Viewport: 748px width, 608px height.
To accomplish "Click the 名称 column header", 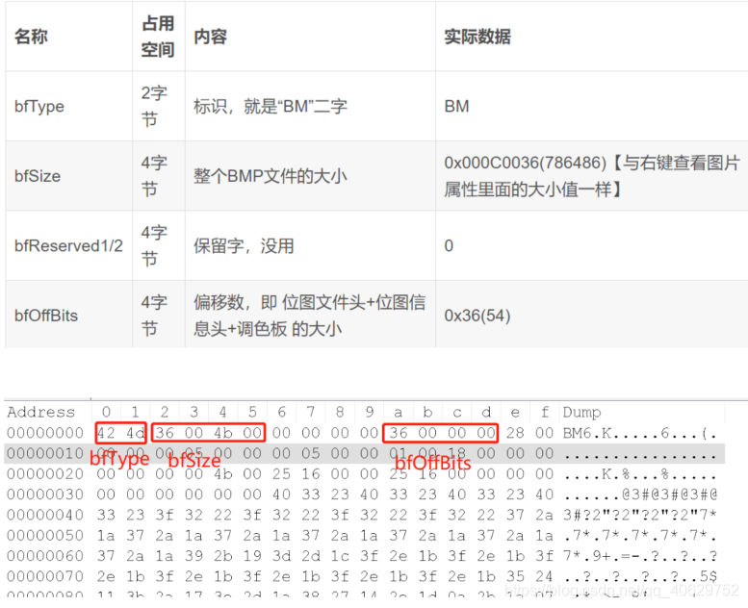I will click(68, 37).
